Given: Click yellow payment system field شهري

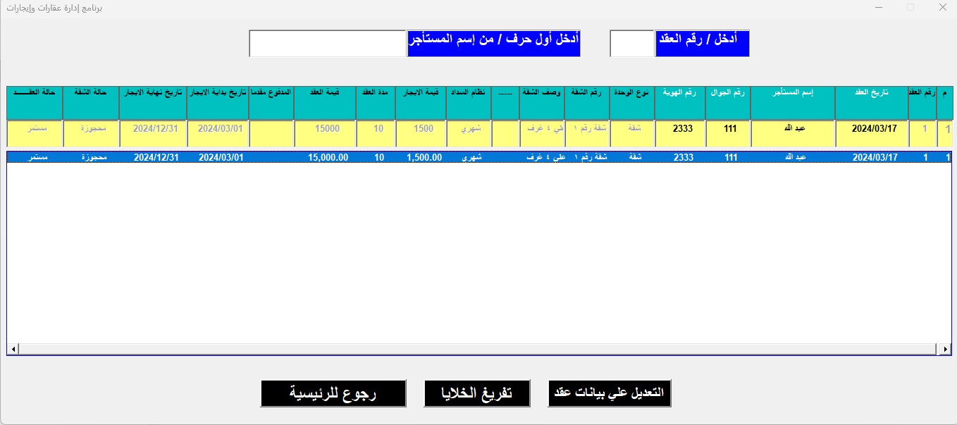Looking at the screenshot, I should (469, 133).
